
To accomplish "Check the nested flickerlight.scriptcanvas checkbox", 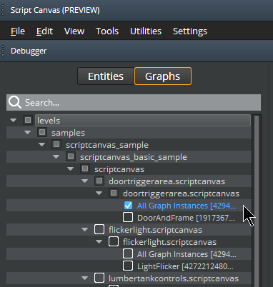I will pyautogui.click(x=114, y=241).
